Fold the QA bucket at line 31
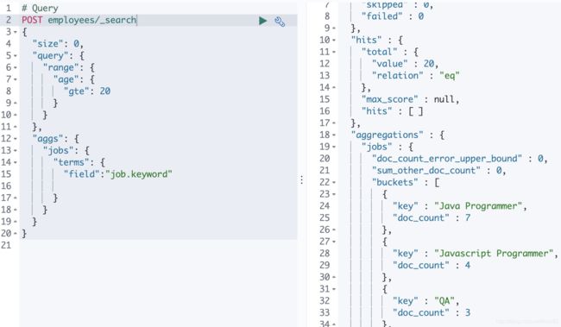This screenshot has height=327, width=561. [x=334, y=289]
